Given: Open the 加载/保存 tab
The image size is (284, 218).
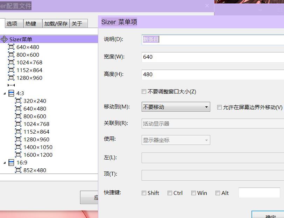Looking at the screenshot, I should tap(56, 23).
